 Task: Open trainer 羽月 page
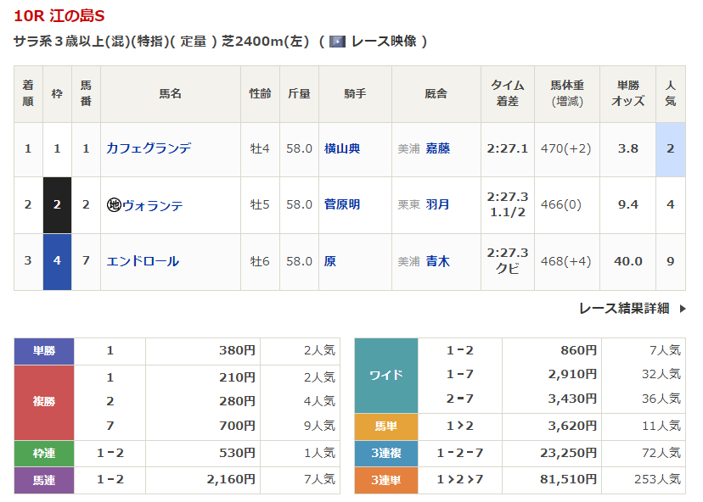tap(438, 205)
